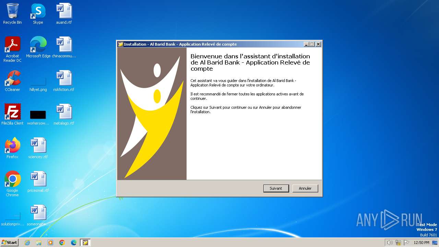Viewport: 439px width, 247px height.
Task: Click the Show desktop button
Action: (436, 243)
